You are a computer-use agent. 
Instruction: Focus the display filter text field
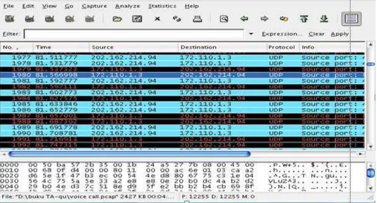(x=134, y=34)
